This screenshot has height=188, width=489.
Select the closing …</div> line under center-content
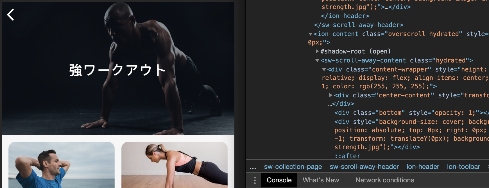341,104
